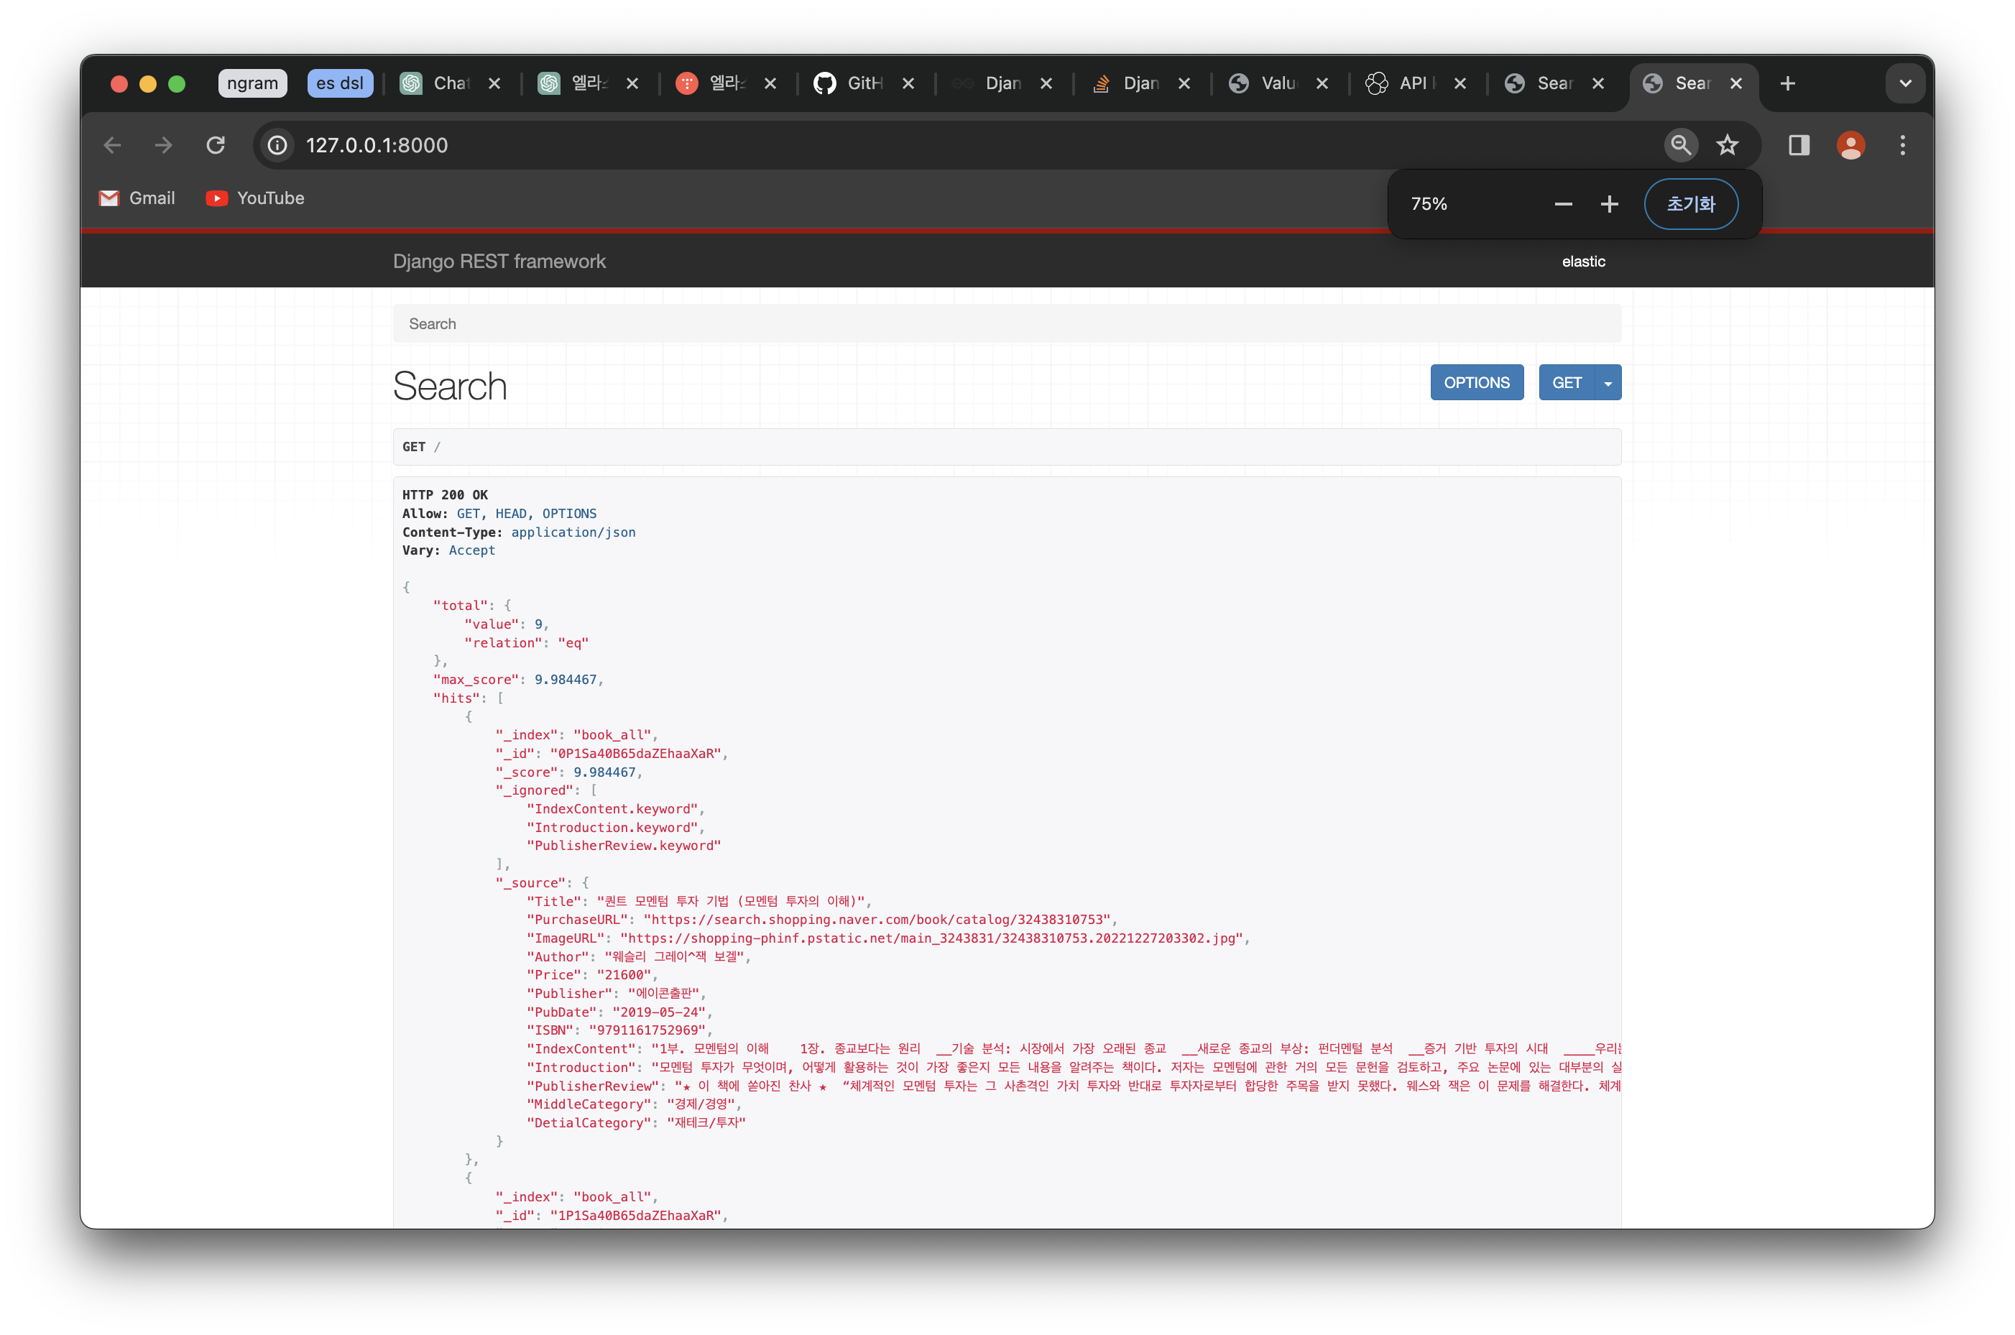Open the Django REST framework brand link
2015x1335 pixels.
[499, 262]
